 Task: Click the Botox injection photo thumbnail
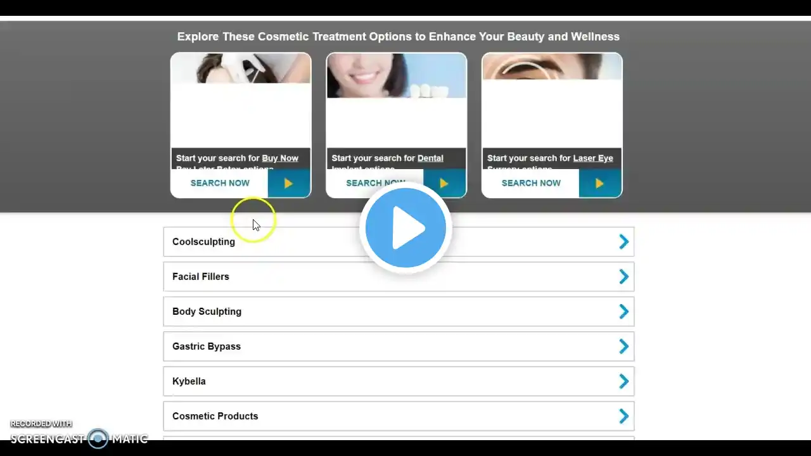[241, 68]
